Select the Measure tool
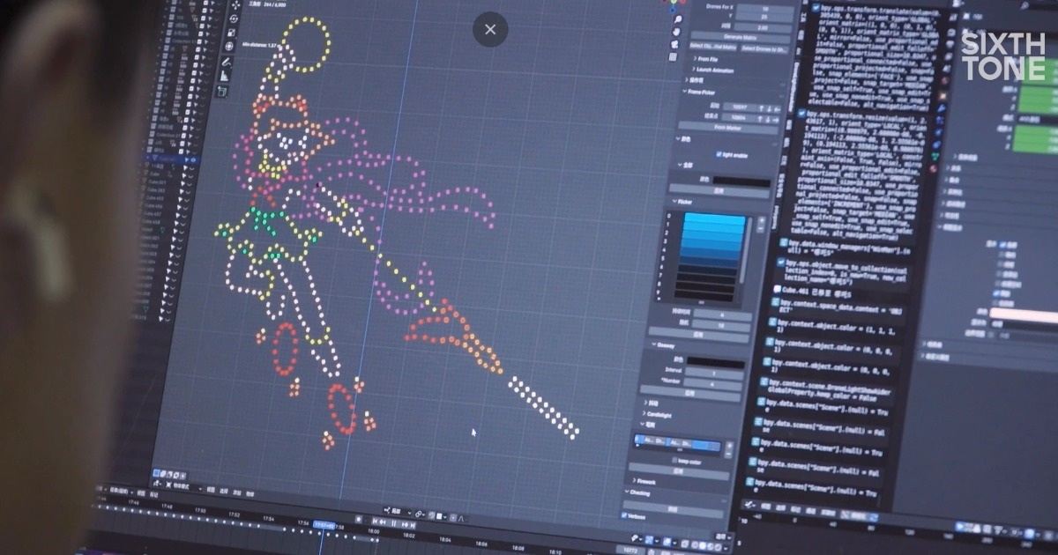Image resolution: width=1058 pixels, height=555 pixels. pos(224,78)
